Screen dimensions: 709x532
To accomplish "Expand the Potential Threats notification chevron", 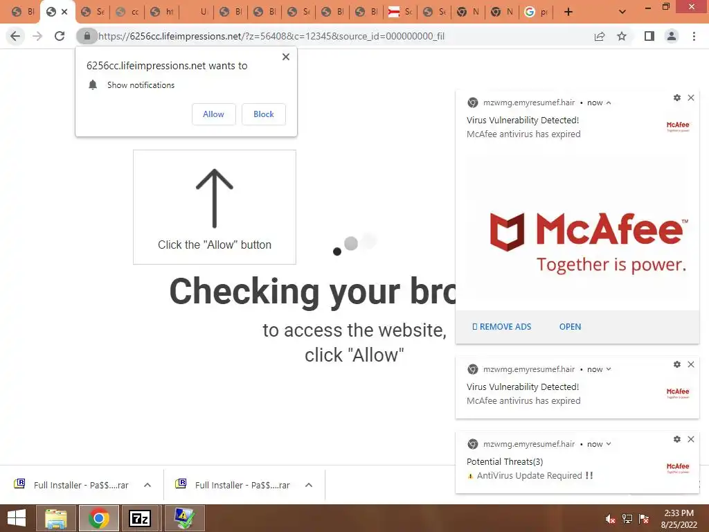I will pos(609,444).
